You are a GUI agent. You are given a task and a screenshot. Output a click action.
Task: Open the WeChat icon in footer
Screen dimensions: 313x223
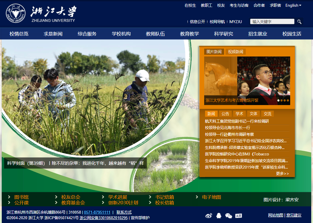pos(228,216)
